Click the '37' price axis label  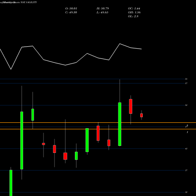[186, 171]
